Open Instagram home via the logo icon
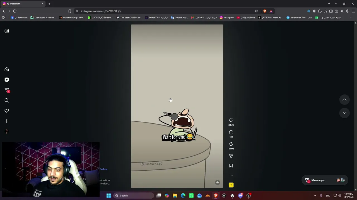Screen dimensions: 357x200 7,31
